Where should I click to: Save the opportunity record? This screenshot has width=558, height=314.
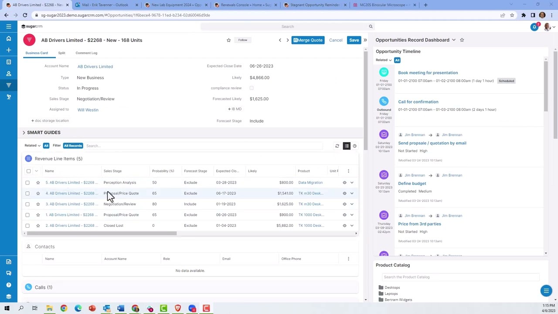tap(354, 40)
